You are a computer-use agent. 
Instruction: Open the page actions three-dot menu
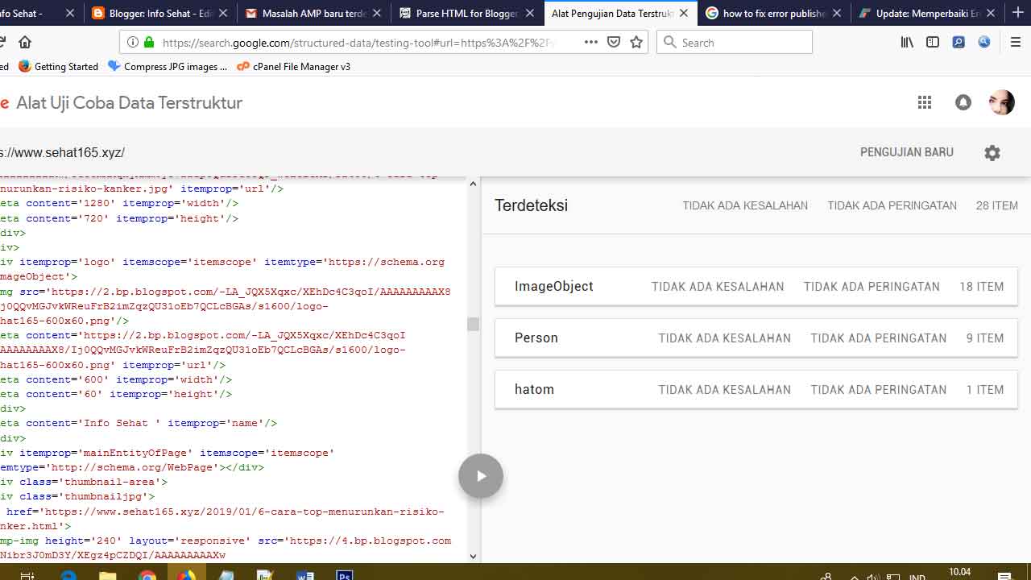(x=591, y=42)
